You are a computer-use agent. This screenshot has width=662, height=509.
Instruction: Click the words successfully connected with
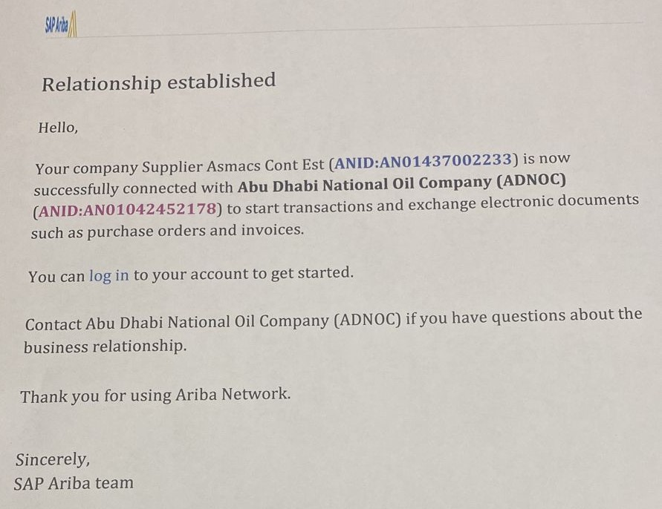pyautogui.click(x=134, y=188)
